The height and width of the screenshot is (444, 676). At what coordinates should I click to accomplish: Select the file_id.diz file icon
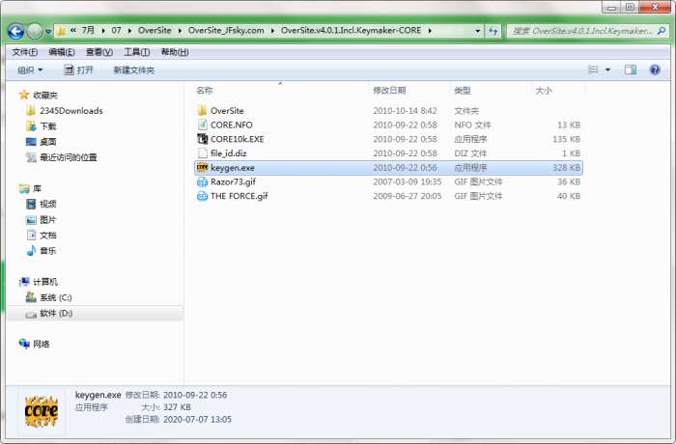pos(202,153)
